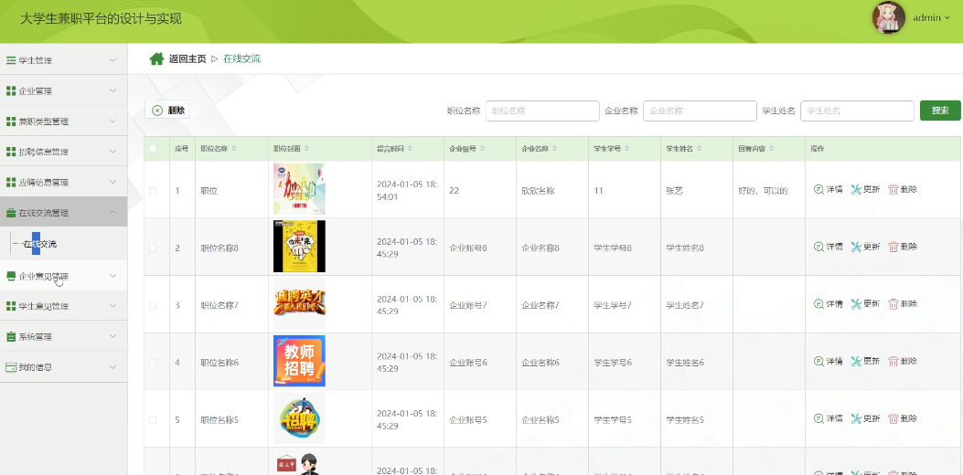Click the detail icon for 职位名称5
Viewport: 963px width, 475px height.
pyautogui.click(x=819, y=418)
